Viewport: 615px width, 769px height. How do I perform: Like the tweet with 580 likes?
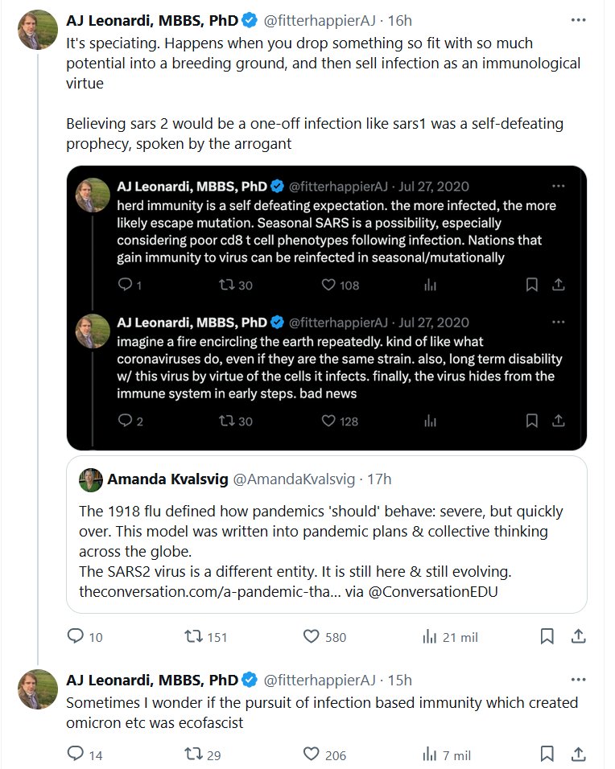(x=312, y=636)
